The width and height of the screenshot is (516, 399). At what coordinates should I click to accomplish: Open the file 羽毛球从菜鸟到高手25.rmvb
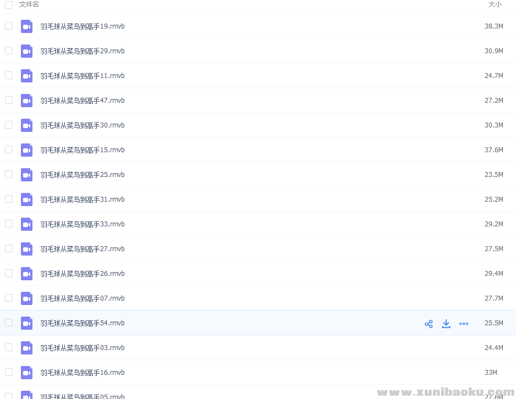coord(83,175)
